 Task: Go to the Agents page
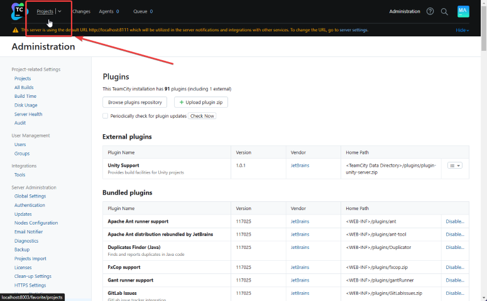tap(106, 11)
